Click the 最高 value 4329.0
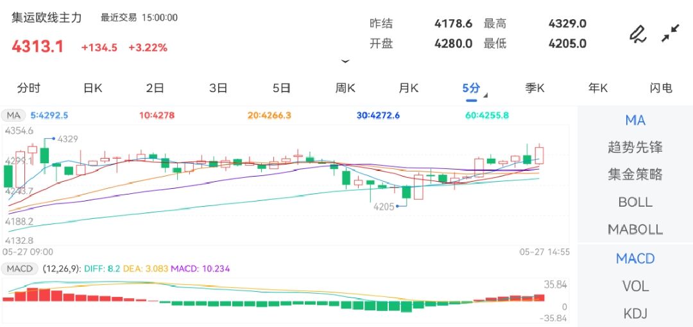Image resolution: width=693 pixels, height=327 pixels. click(x=567, y=23)
